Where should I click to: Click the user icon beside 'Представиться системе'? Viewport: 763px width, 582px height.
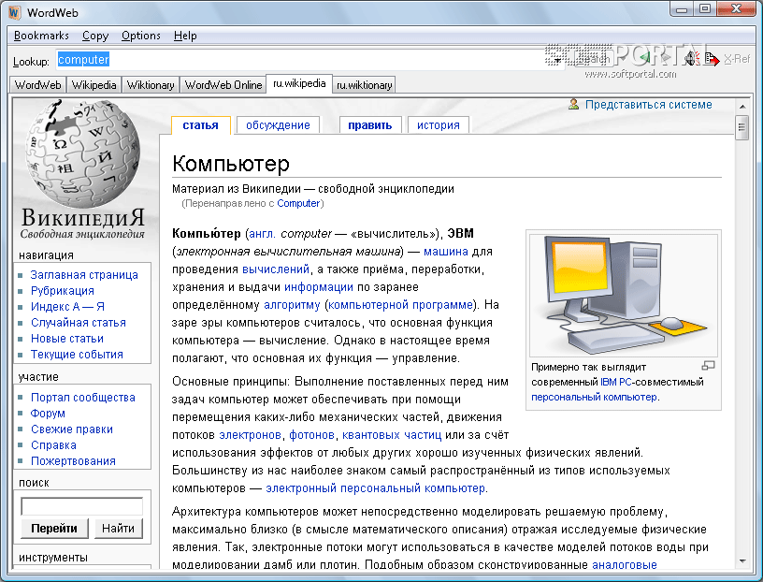pos(574,104)
